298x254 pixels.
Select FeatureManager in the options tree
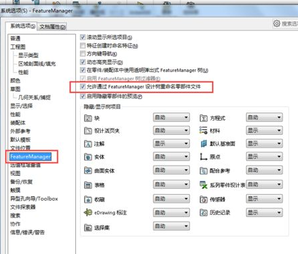[30, 156]
